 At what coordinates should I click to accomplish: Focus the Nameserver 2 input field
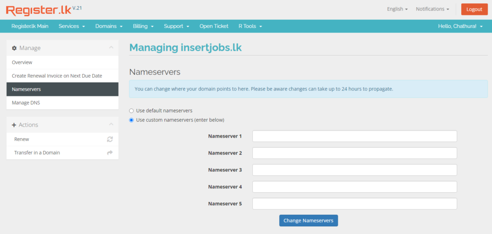355,153
